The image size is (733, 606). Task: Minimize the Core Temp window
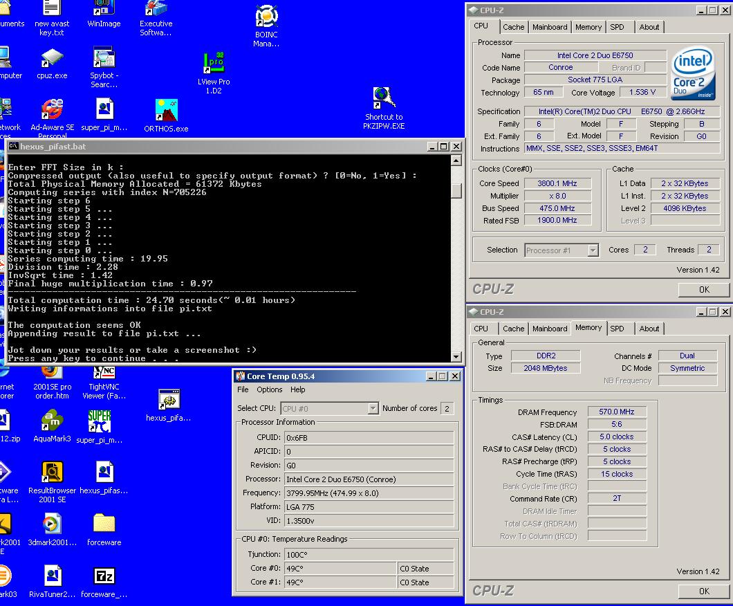pyautogui.click(x=432, y=376)
